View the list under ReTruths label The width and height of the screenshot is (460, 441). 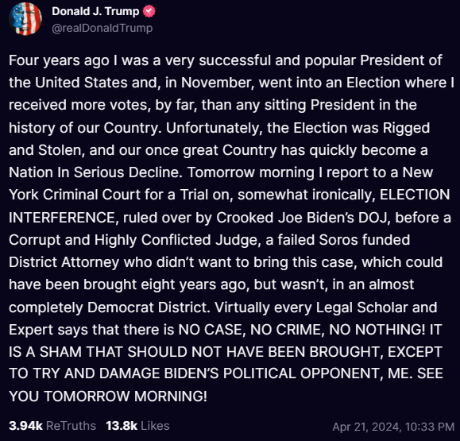[71, 426]
